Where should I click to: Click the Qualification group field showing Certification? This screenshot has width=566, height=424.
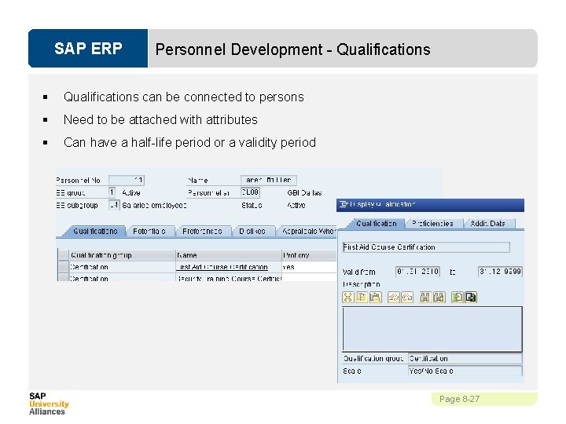click(465, 358)
